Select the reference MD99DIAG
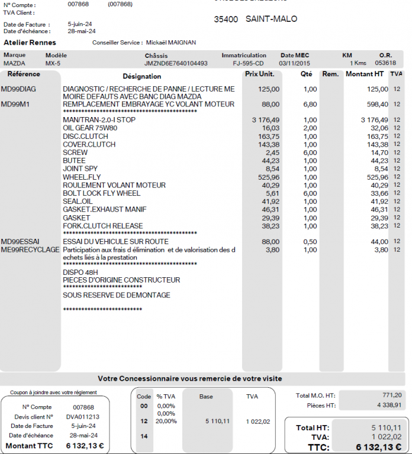Viewport: 412px width, 454px height. pos(18,89)
